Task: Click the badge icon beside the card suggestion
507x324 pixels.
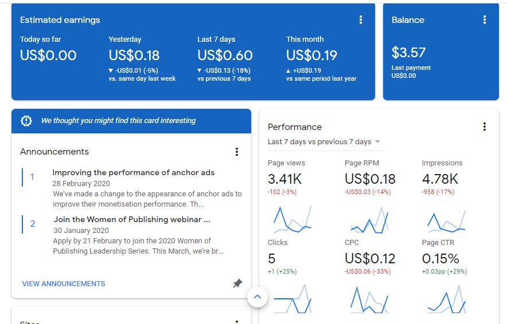Action: click(26, 121)
